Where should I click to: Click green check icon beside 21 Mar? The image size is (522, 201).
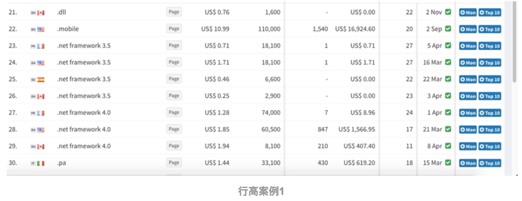pos(448,129)
